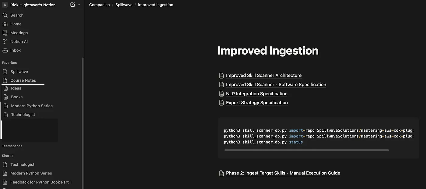Click the page icon beside NLP Integration Specification

(221, 93)
